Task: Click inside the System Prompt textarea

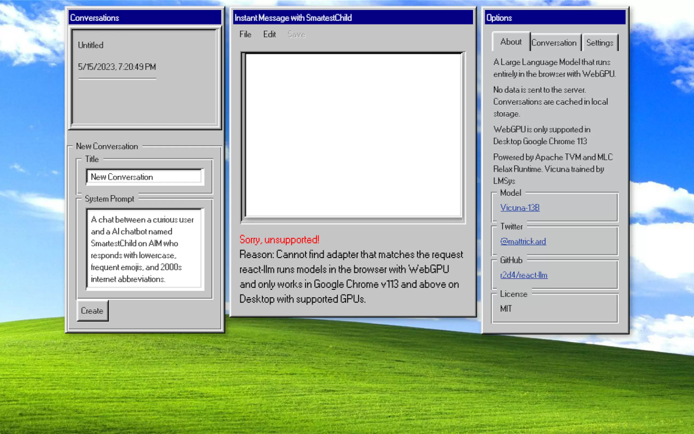Action: (145, 249)
